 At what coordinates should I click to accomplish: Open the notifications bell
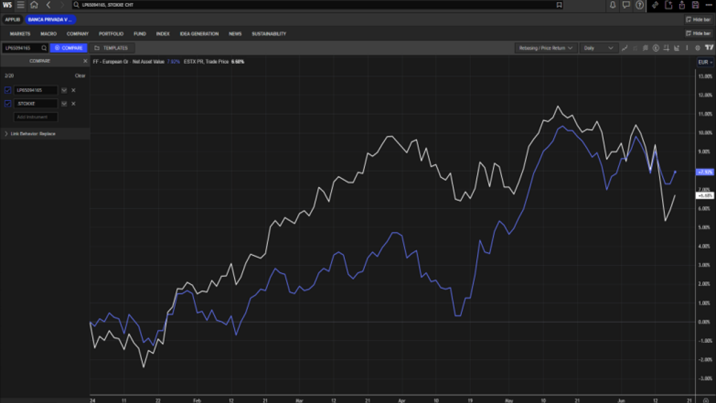point(612,5)
